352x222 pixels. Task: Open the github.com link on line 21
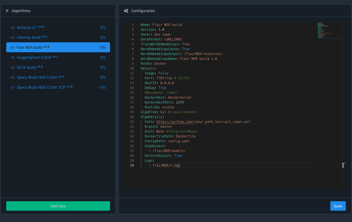click(175, 122)
